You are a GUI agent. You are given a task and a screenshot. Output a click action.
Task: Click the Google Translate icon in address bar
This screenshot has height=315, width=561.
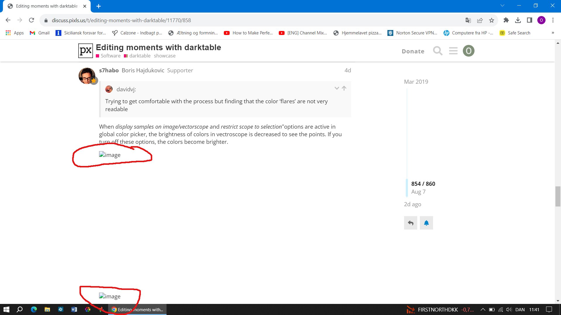(468, 20)
